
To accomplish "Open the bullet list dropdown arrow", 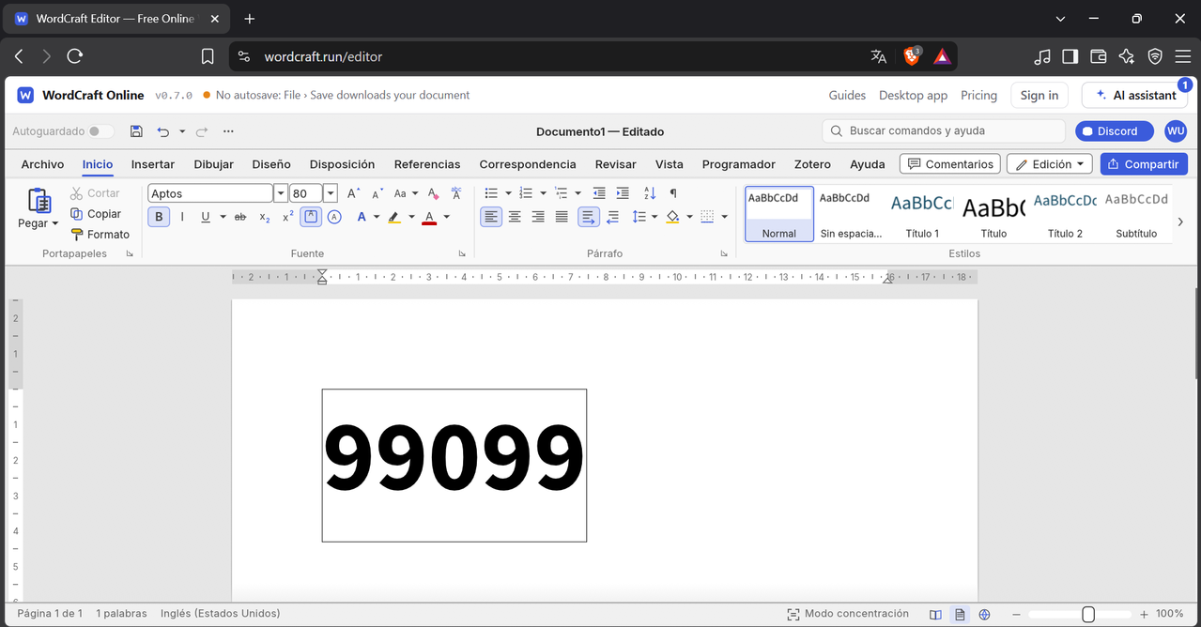I will coord(508,193).
